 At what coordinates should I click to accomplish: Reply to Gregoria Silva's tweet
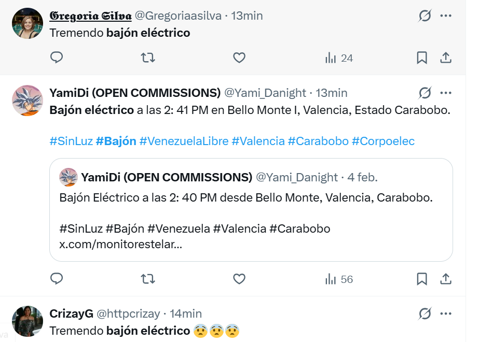point(57,58)
